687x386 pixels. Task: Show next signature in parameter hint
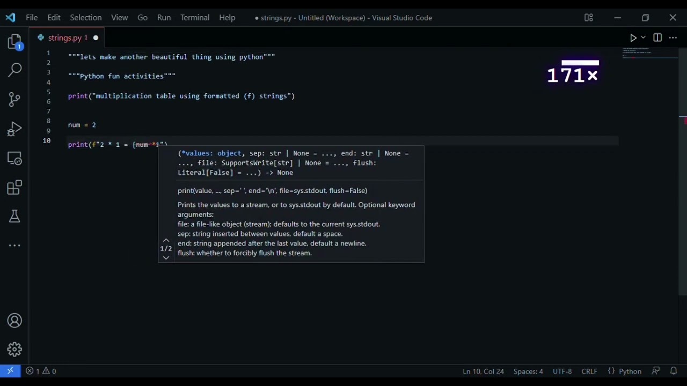166,258
